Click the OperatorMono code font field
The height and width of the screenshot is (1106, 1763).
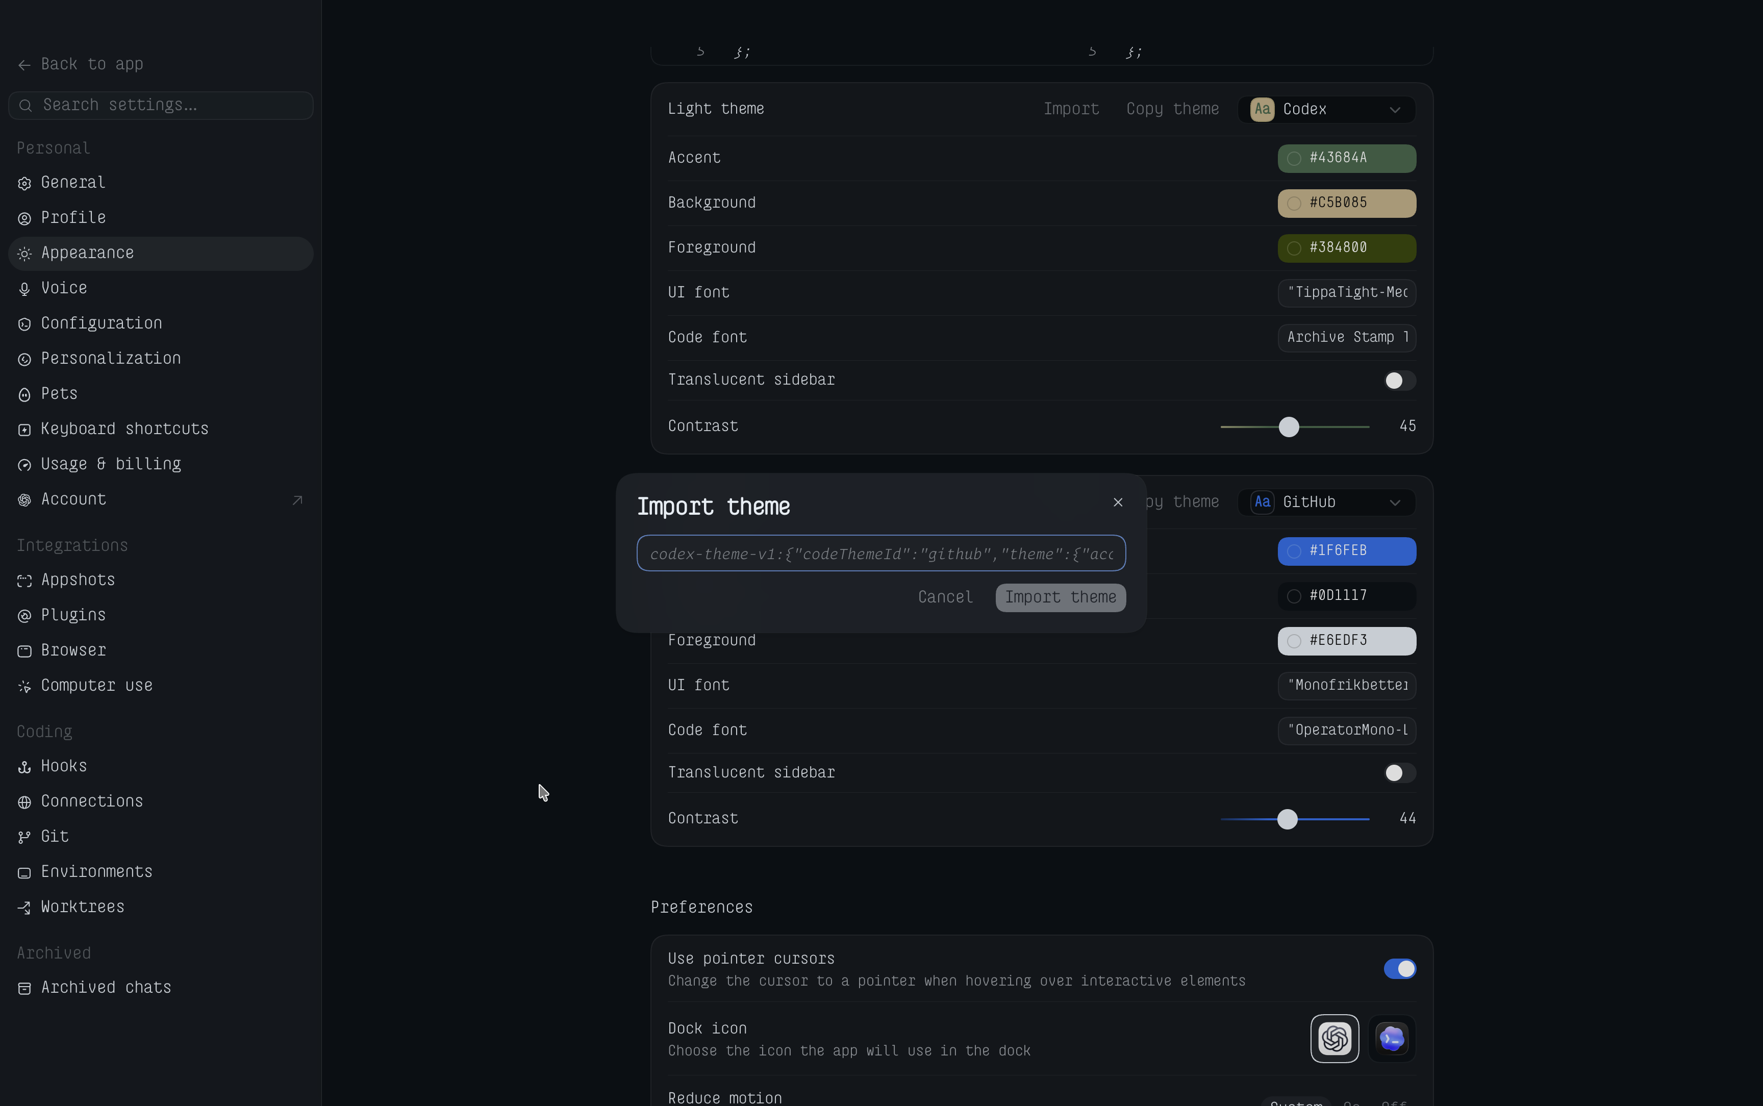(x=1346, y=730)
